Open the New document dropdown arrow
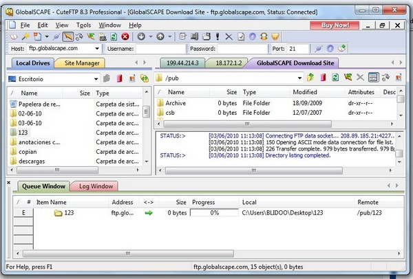413x279 pixels. 47,36
